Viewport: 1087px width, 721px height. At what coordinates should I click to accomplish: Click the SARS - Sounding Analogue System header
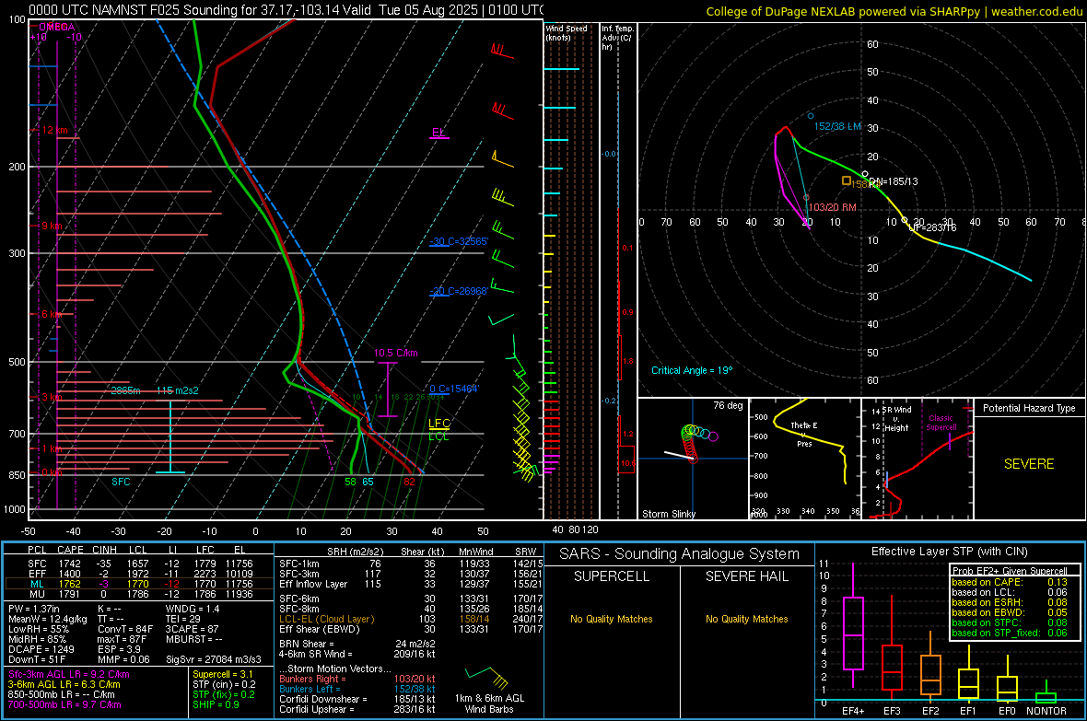pyautogui.click(x=680, y=554)
